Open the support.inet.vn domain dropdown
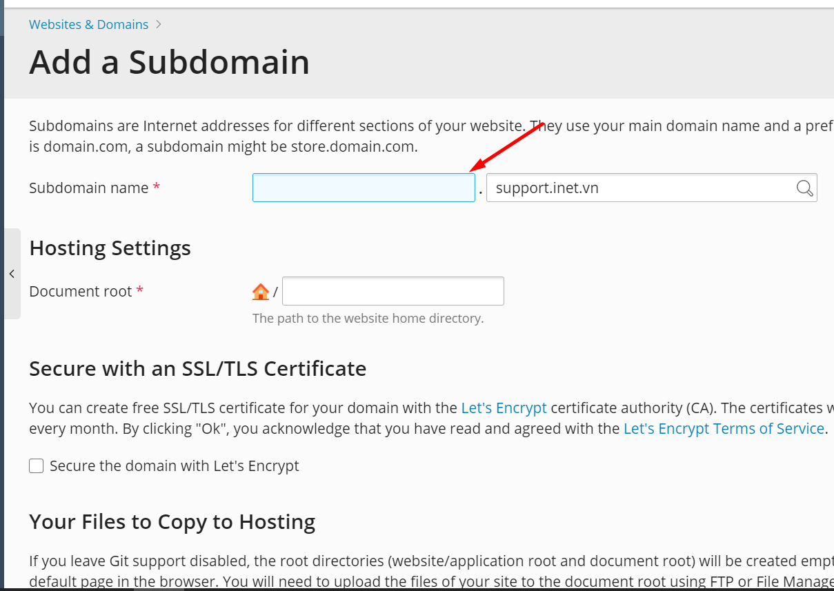This screenshot has width=834, height=591. (651, 188)
